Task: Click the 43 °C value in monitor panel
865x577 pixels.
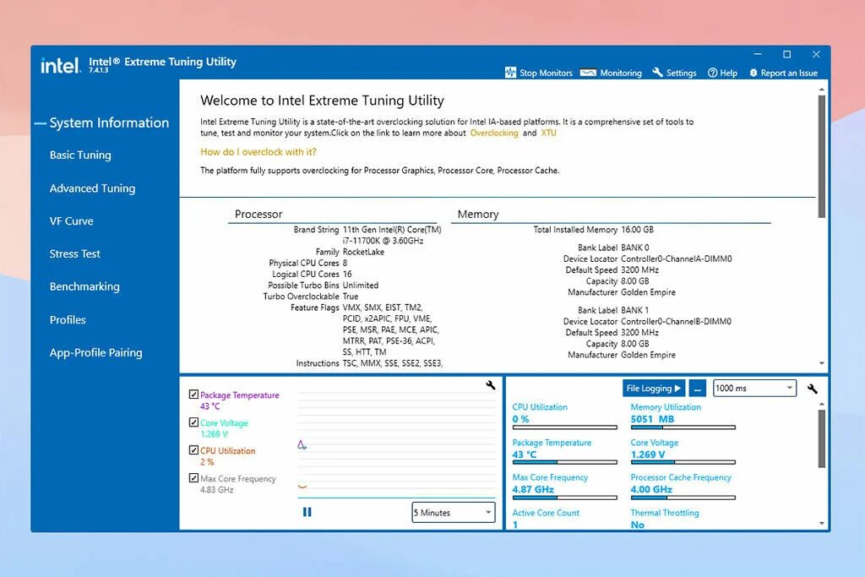Action: [524, 455]
